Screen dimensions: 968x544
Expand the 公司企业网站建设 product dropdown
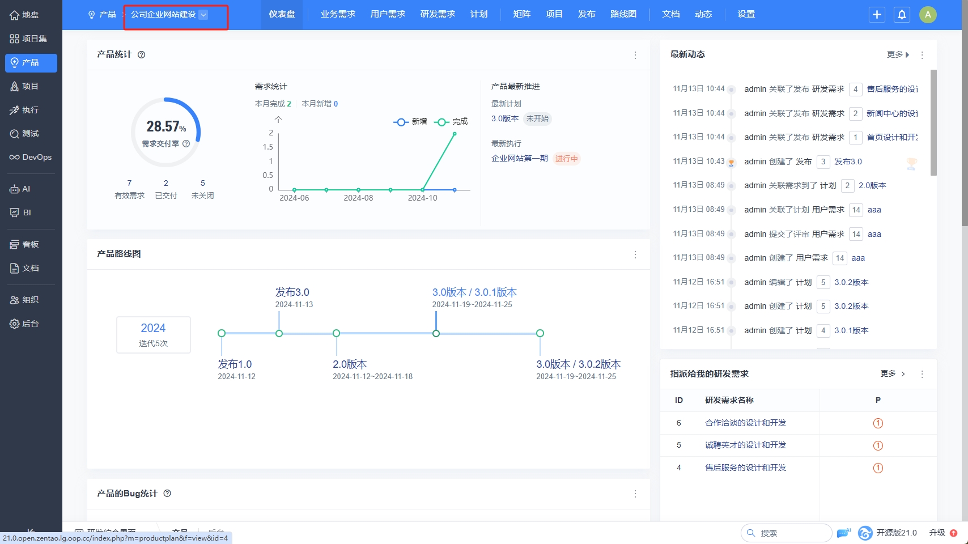tap(203, 15)
